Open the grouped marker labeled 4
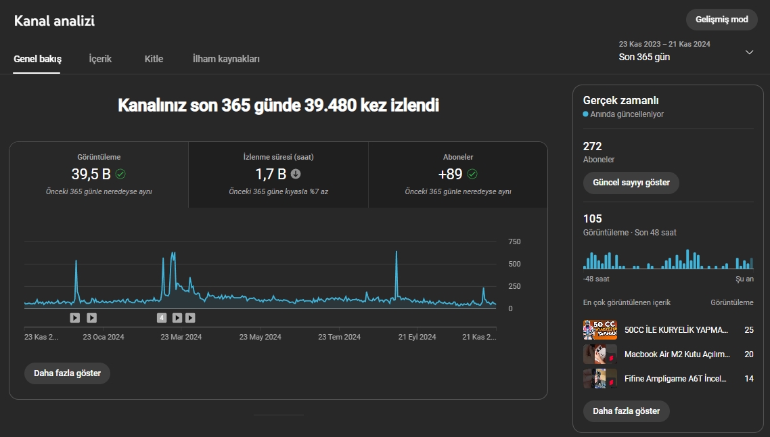 (x=162, y=318)
